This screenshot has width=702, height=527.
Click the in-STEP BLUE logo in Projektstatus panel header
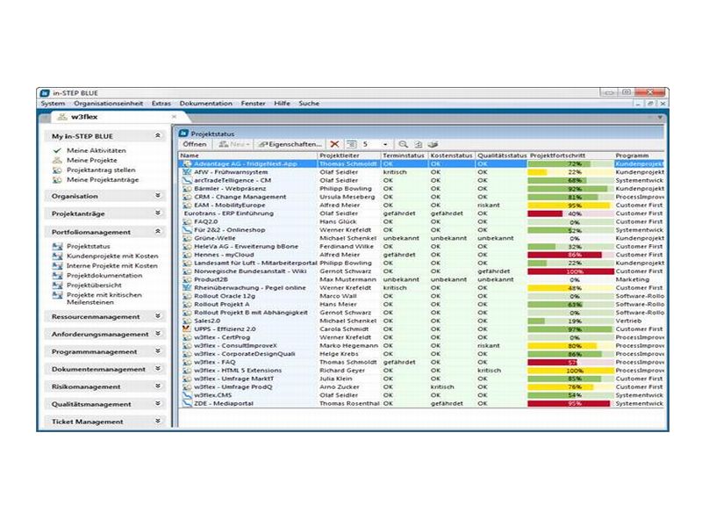point(183,134)
